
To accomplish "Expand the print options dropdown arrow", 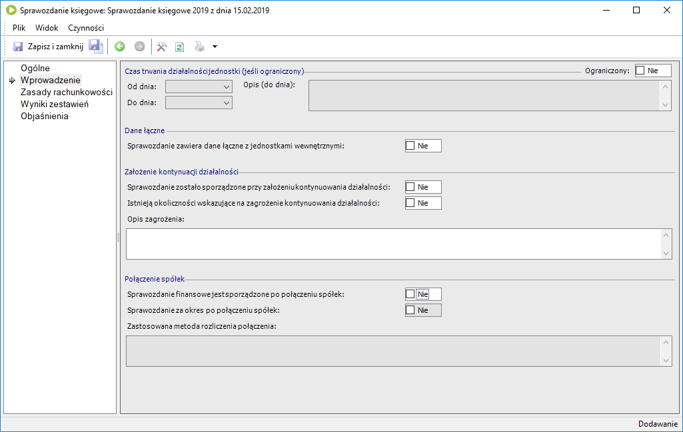I will (215, 47).
